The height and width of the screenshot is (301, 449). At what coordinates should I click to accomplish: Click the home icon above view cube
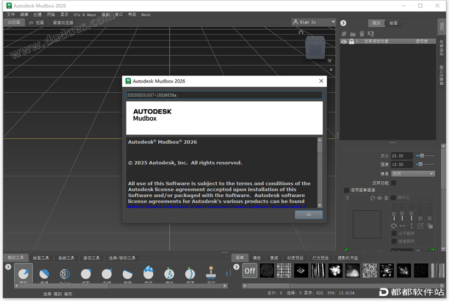[x=301, y=32]
